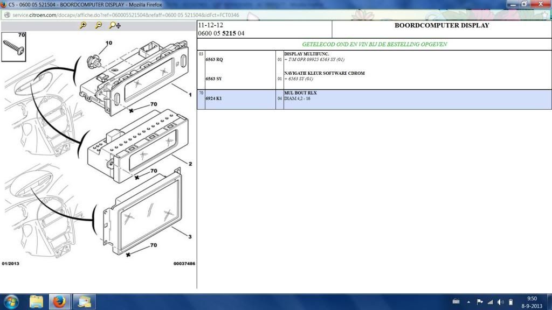Click callout number 2 in diagram
The image size is (552, 310).
click(x=190, y=164)
